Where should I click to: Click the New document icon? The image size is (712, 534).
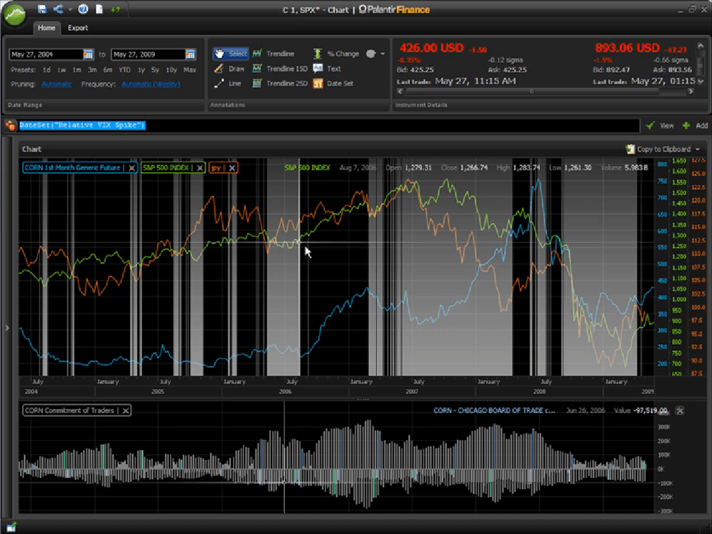coord(99,9)
